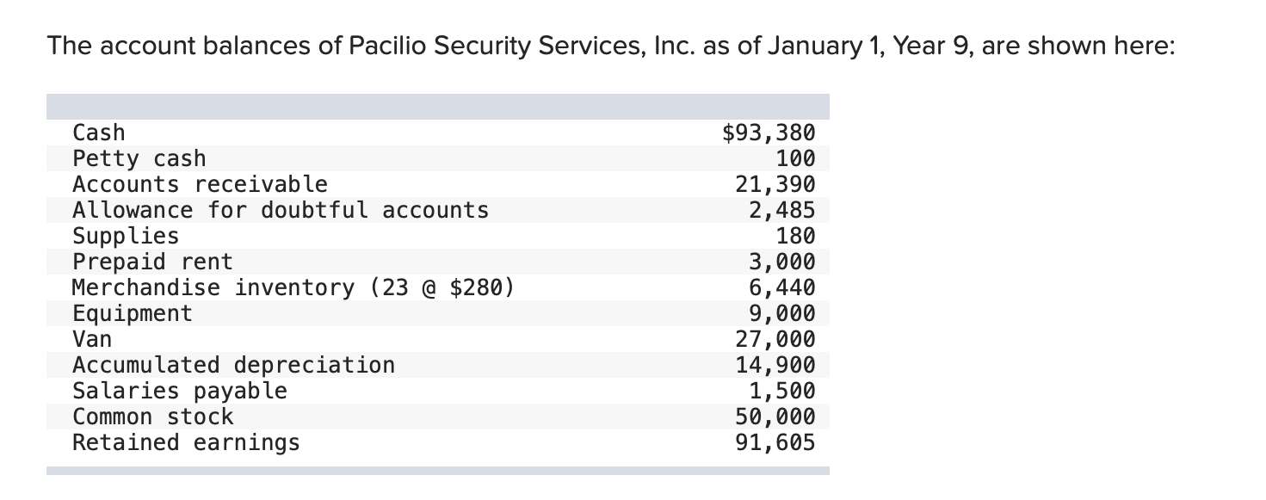Select the 6,440 inventory value

781,287
